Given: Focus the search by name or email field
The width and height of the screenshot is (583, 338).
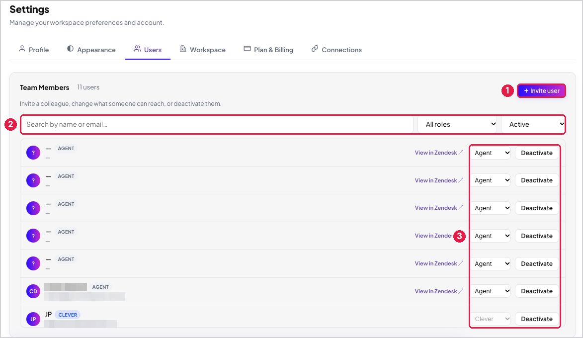Looking at the screenshot, I should click(x=217, y=124).
